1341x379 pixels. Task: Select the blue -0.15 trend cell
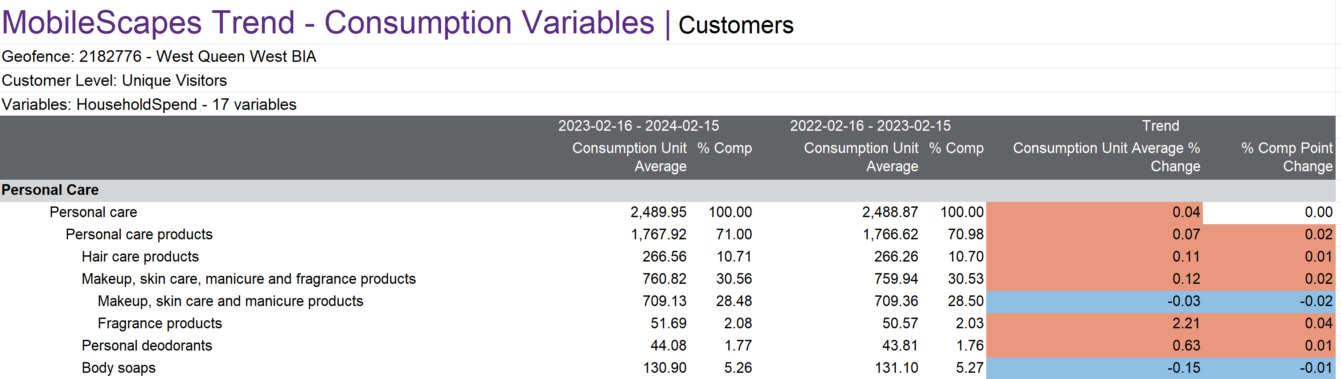[x=1094, y=369]
